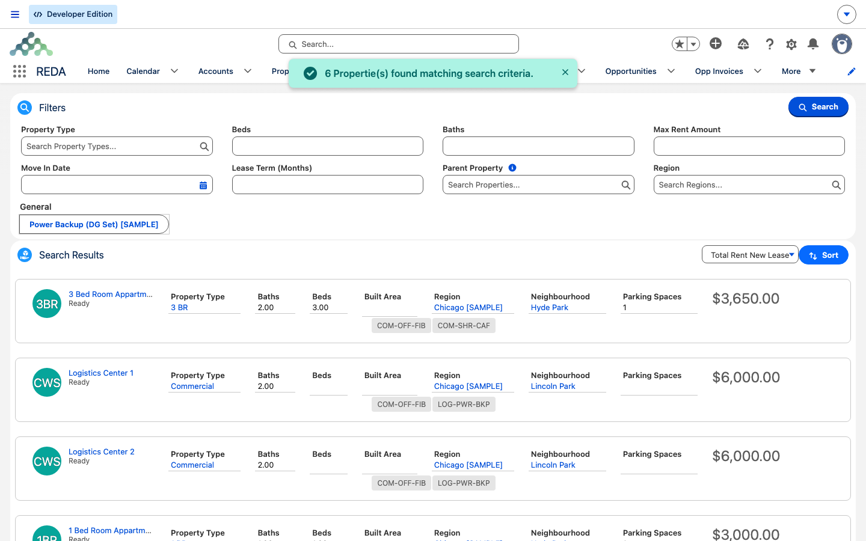Click the blue Search button

point(818,107)
